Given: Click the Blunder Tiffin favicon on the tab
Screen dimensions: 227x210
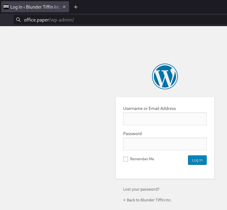Looking at the screenshot, I should coord(6,7).
